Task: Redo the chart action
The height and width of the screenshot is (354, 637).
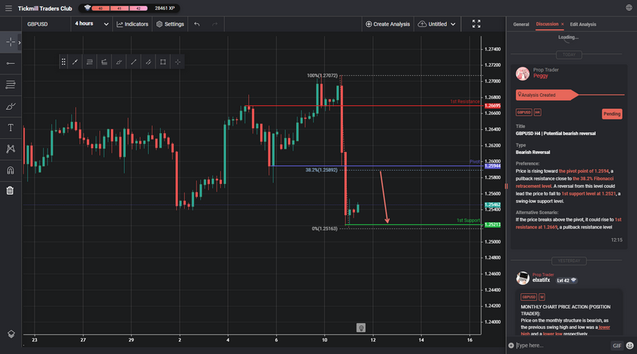Action: pyautogui.click(x=214, y=24)
